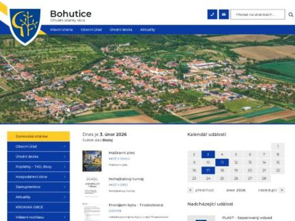
Task: Select highlighted day 17 in calendar
Action: pos(208,170)
